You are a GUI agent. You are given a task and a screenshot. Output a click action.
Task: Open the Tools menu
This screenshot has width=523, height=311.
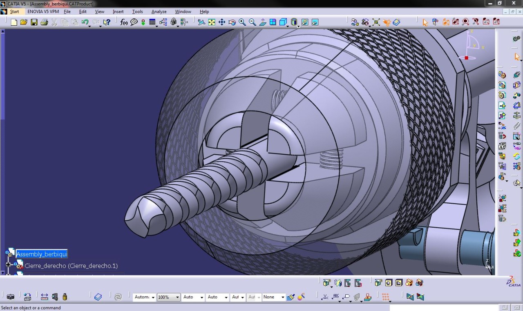click(137, 11)
